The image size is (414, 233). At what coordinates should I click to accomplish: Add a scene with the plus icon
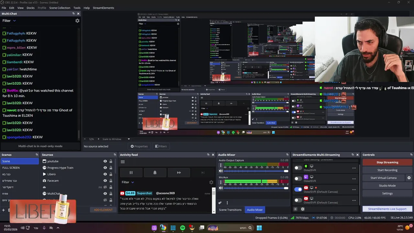pyautogui.click(x=4, y=210)
